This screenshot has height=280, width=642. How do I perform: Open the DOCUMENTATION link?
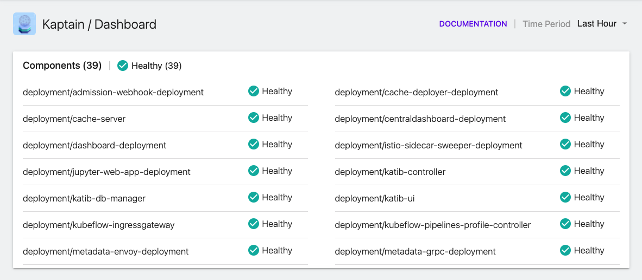point(473,24)
